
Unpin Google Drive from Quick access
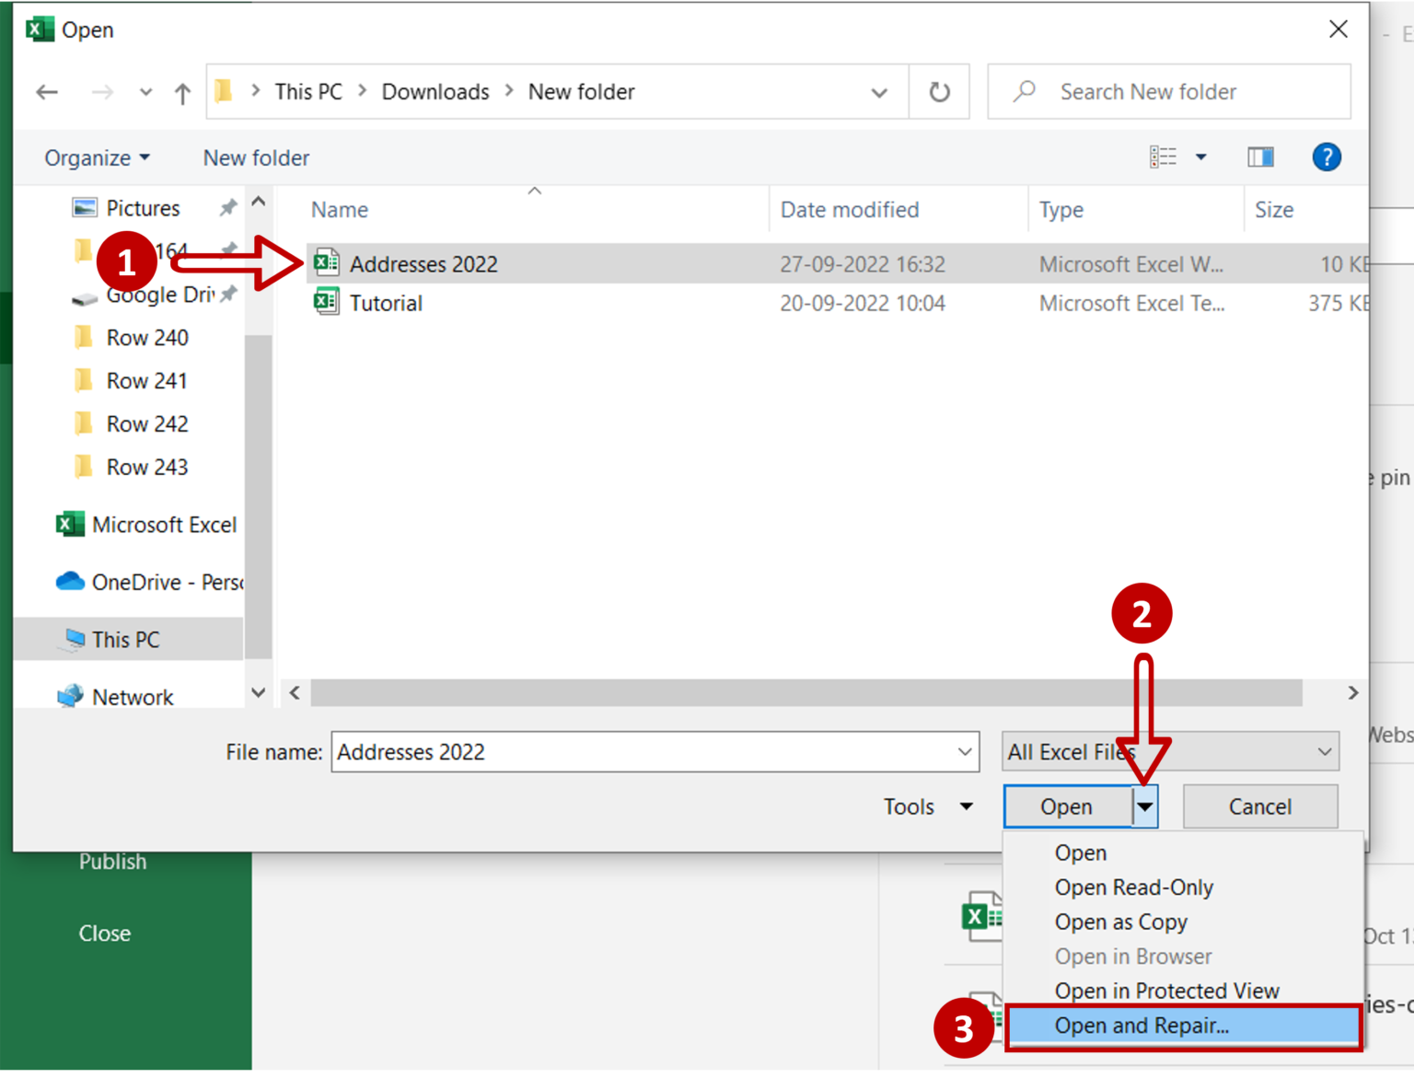click(230, 293)
